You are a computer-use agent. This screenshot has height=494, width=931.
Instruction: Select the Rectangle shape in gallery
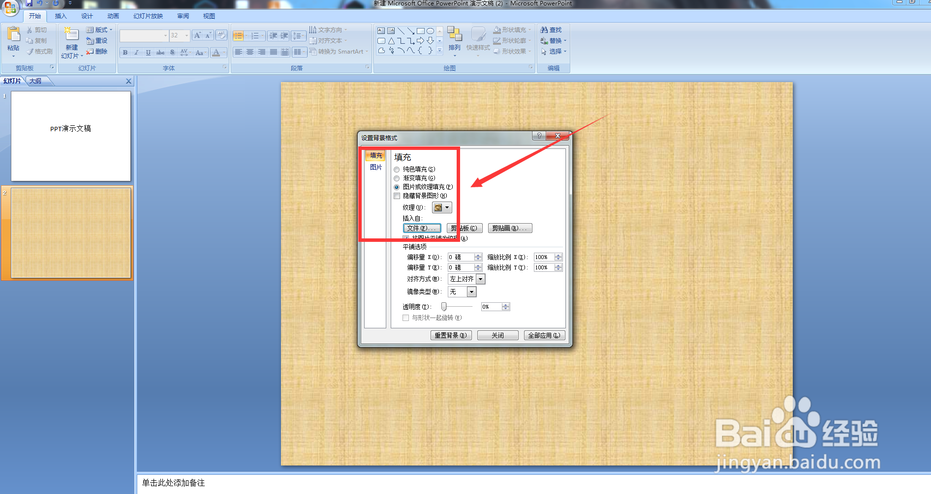pos(421,30)
